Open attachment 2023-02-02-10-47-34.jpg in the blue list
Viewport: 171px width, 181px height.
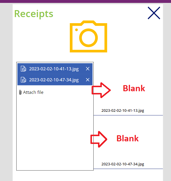click(x=54, y=80)
